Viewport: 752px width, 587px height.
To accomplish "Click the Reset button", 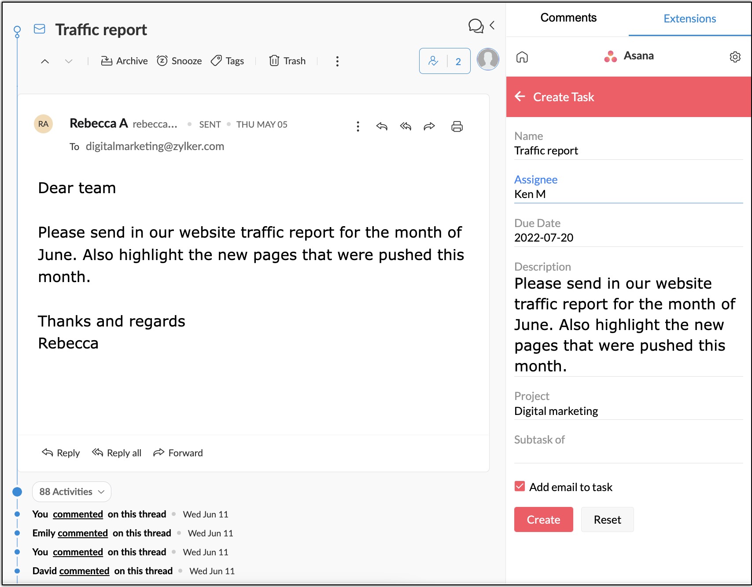I will (x=607, y=520).
